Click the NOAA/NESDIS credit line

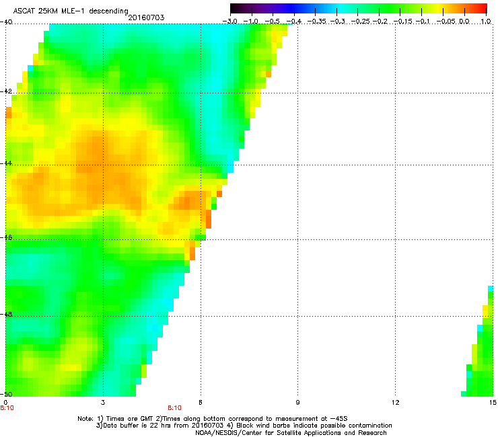(x=291, y=432)
